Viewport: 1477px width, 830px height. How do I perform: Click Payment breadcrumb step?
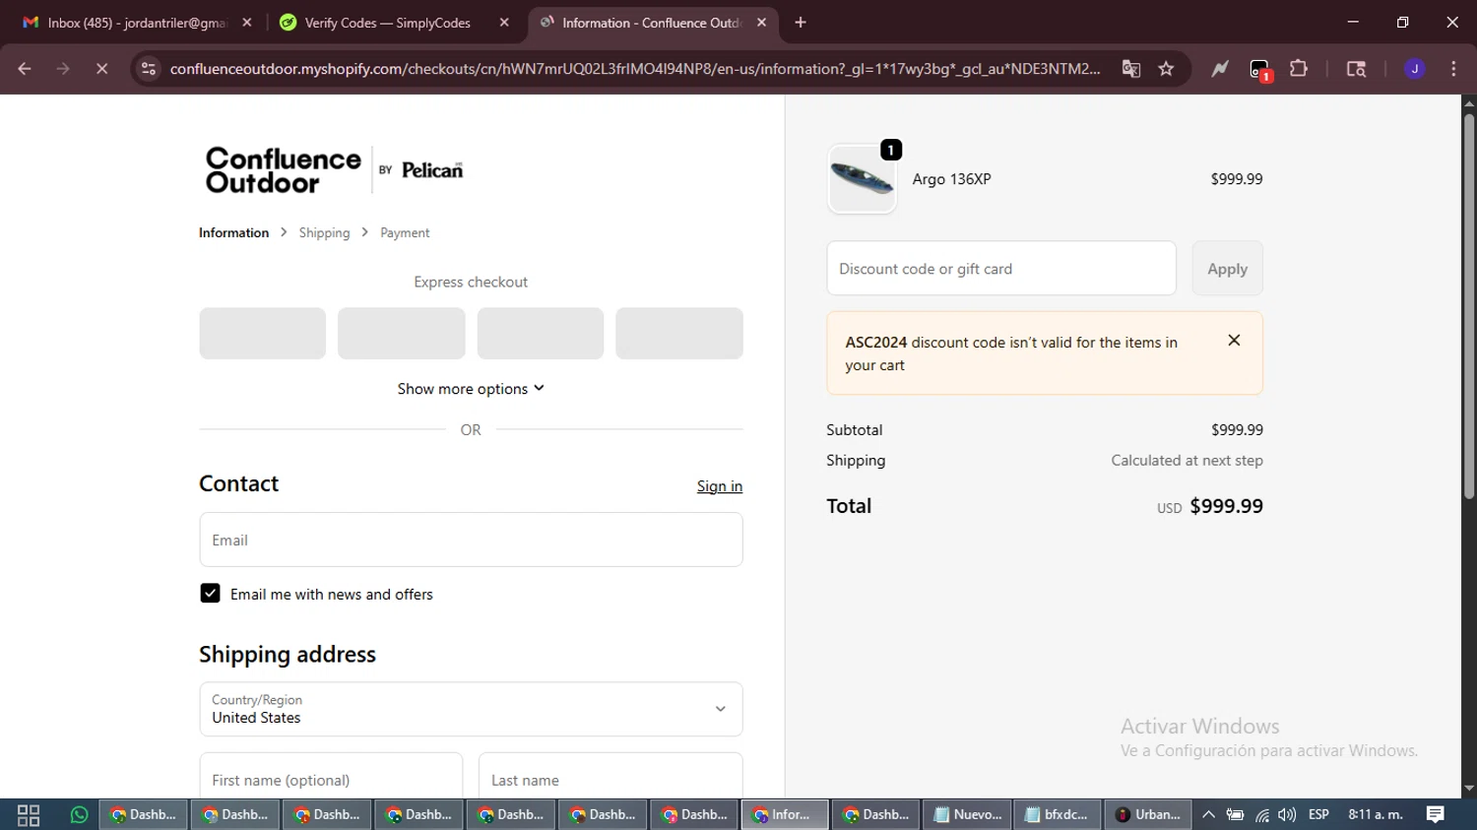tap(405, 233)
